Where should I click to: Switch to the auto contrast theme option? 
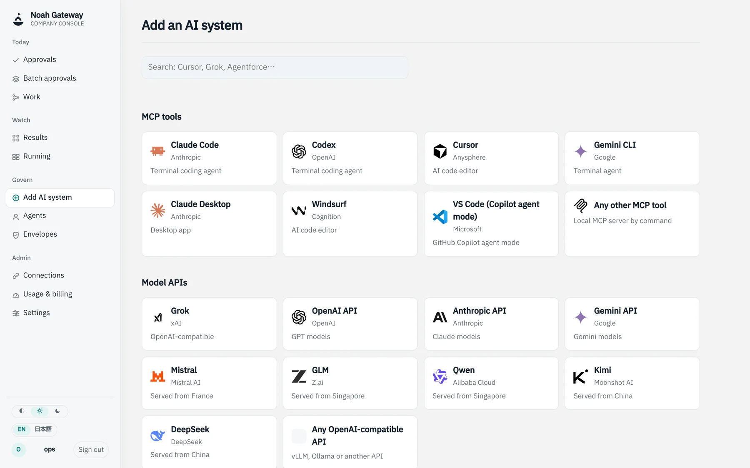click(22, 411)
